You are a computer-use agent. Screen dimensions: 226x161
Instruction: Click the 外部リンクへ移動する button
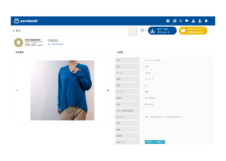[x=155, y=142]
